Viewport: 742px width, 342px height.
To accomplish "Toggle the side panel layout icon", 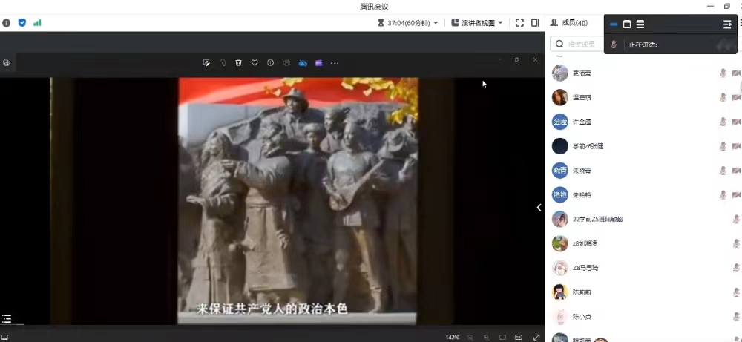I will point(535,23).
